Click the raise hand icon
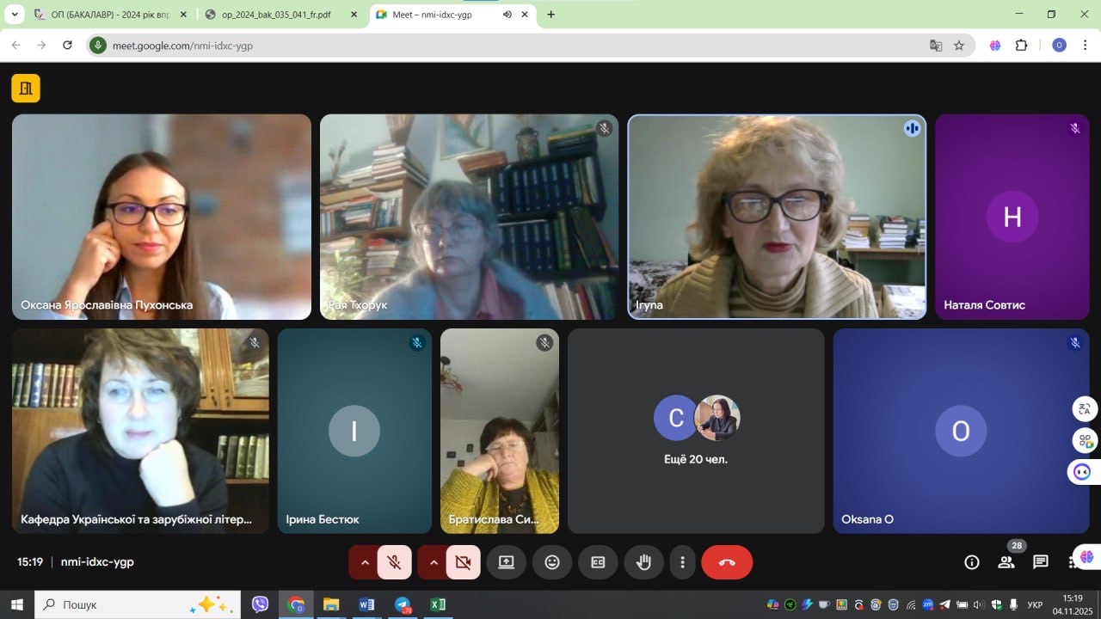This screenshot has height=619, width=1101. pos(643,562)
